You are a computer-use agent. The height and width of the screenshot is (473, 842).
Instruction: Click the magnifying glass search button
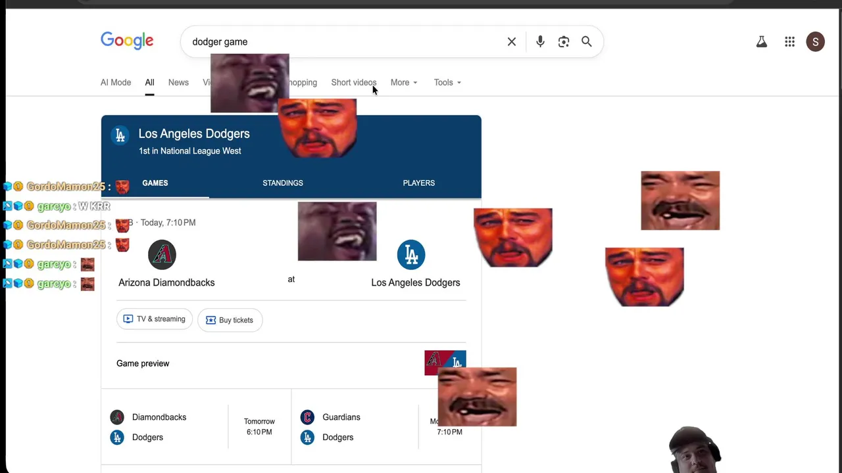(587, 41)
